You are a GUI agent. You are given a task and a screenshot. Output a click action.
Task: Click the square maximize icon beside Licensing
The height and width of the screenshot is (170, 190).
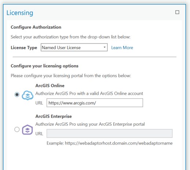(177, 12)
